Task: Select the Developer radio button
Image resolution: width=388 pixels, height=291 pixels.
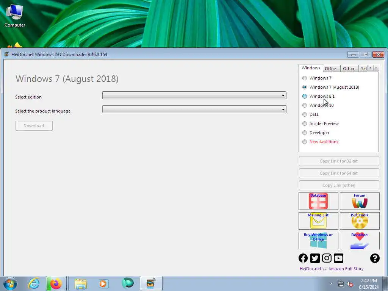Action: tap(305, 133)
